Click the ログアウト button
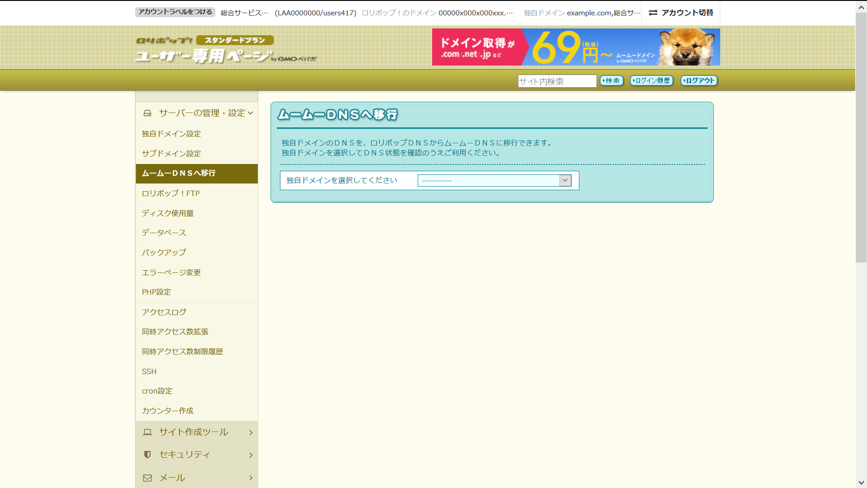Image resolution: width=867 pixels, height=488 pixels. pos(699,81)
